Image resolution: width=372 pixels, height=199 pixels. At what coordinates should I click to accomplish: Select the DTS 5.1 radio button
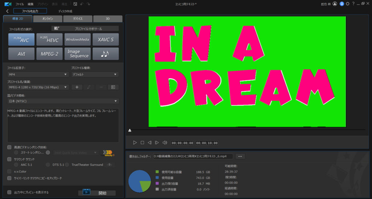[48, 165]
